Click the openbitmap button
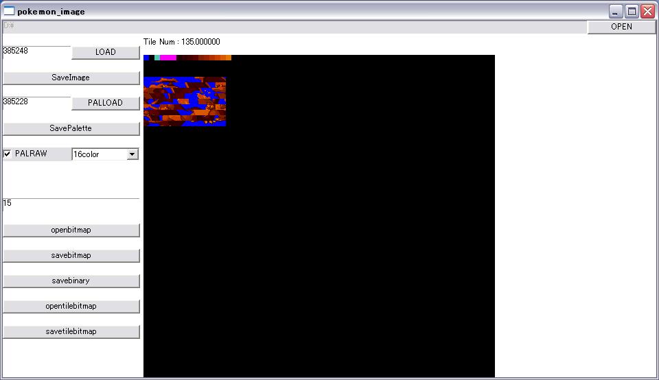The width and height of the screenshot is (659, 380). click(71, 230)
